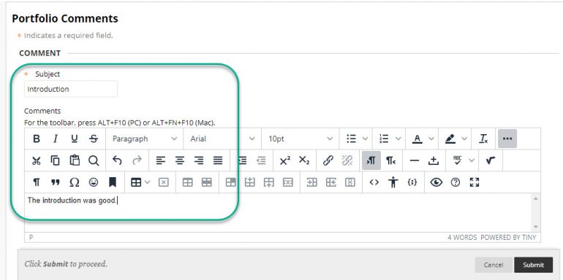Open table properties
The height and width of the screenshot is (280, 563).
point(187,182)
